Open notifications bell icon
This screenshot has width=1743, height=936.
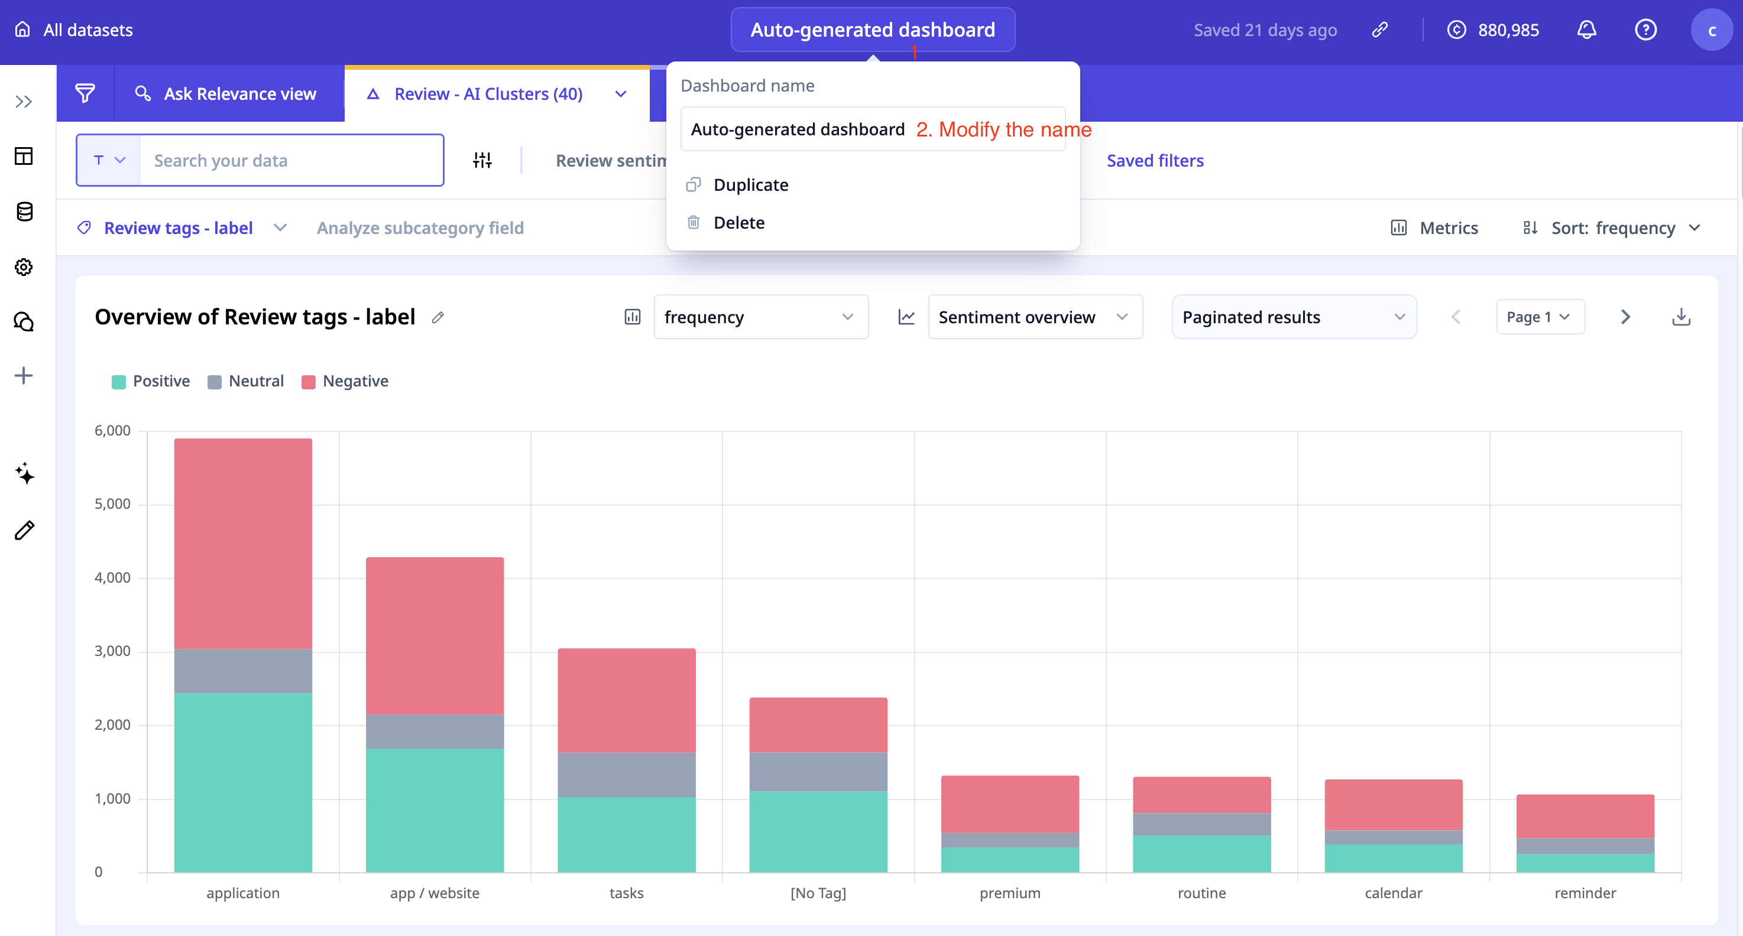coord(1586,30)
